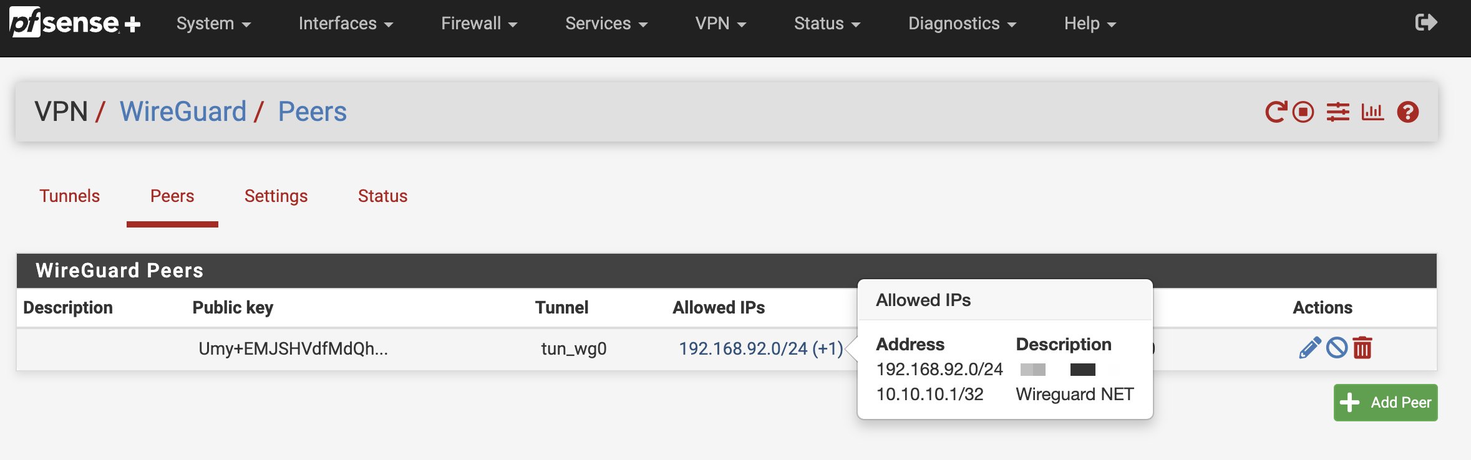Disable the peer via ban icon

(x=1336, y=348)
